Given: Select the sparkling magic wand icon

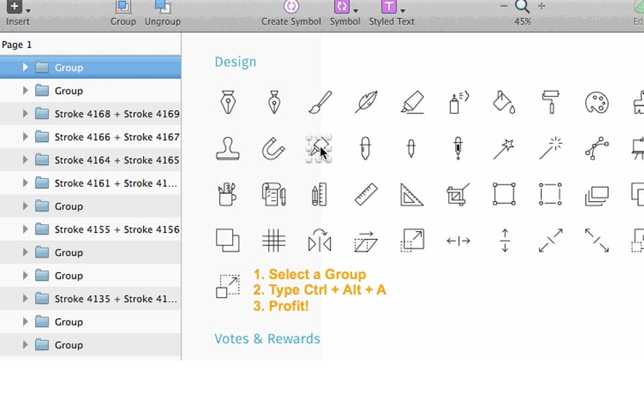Looking at the screenshot, I should pyautogui.click(x=550, y=148).
